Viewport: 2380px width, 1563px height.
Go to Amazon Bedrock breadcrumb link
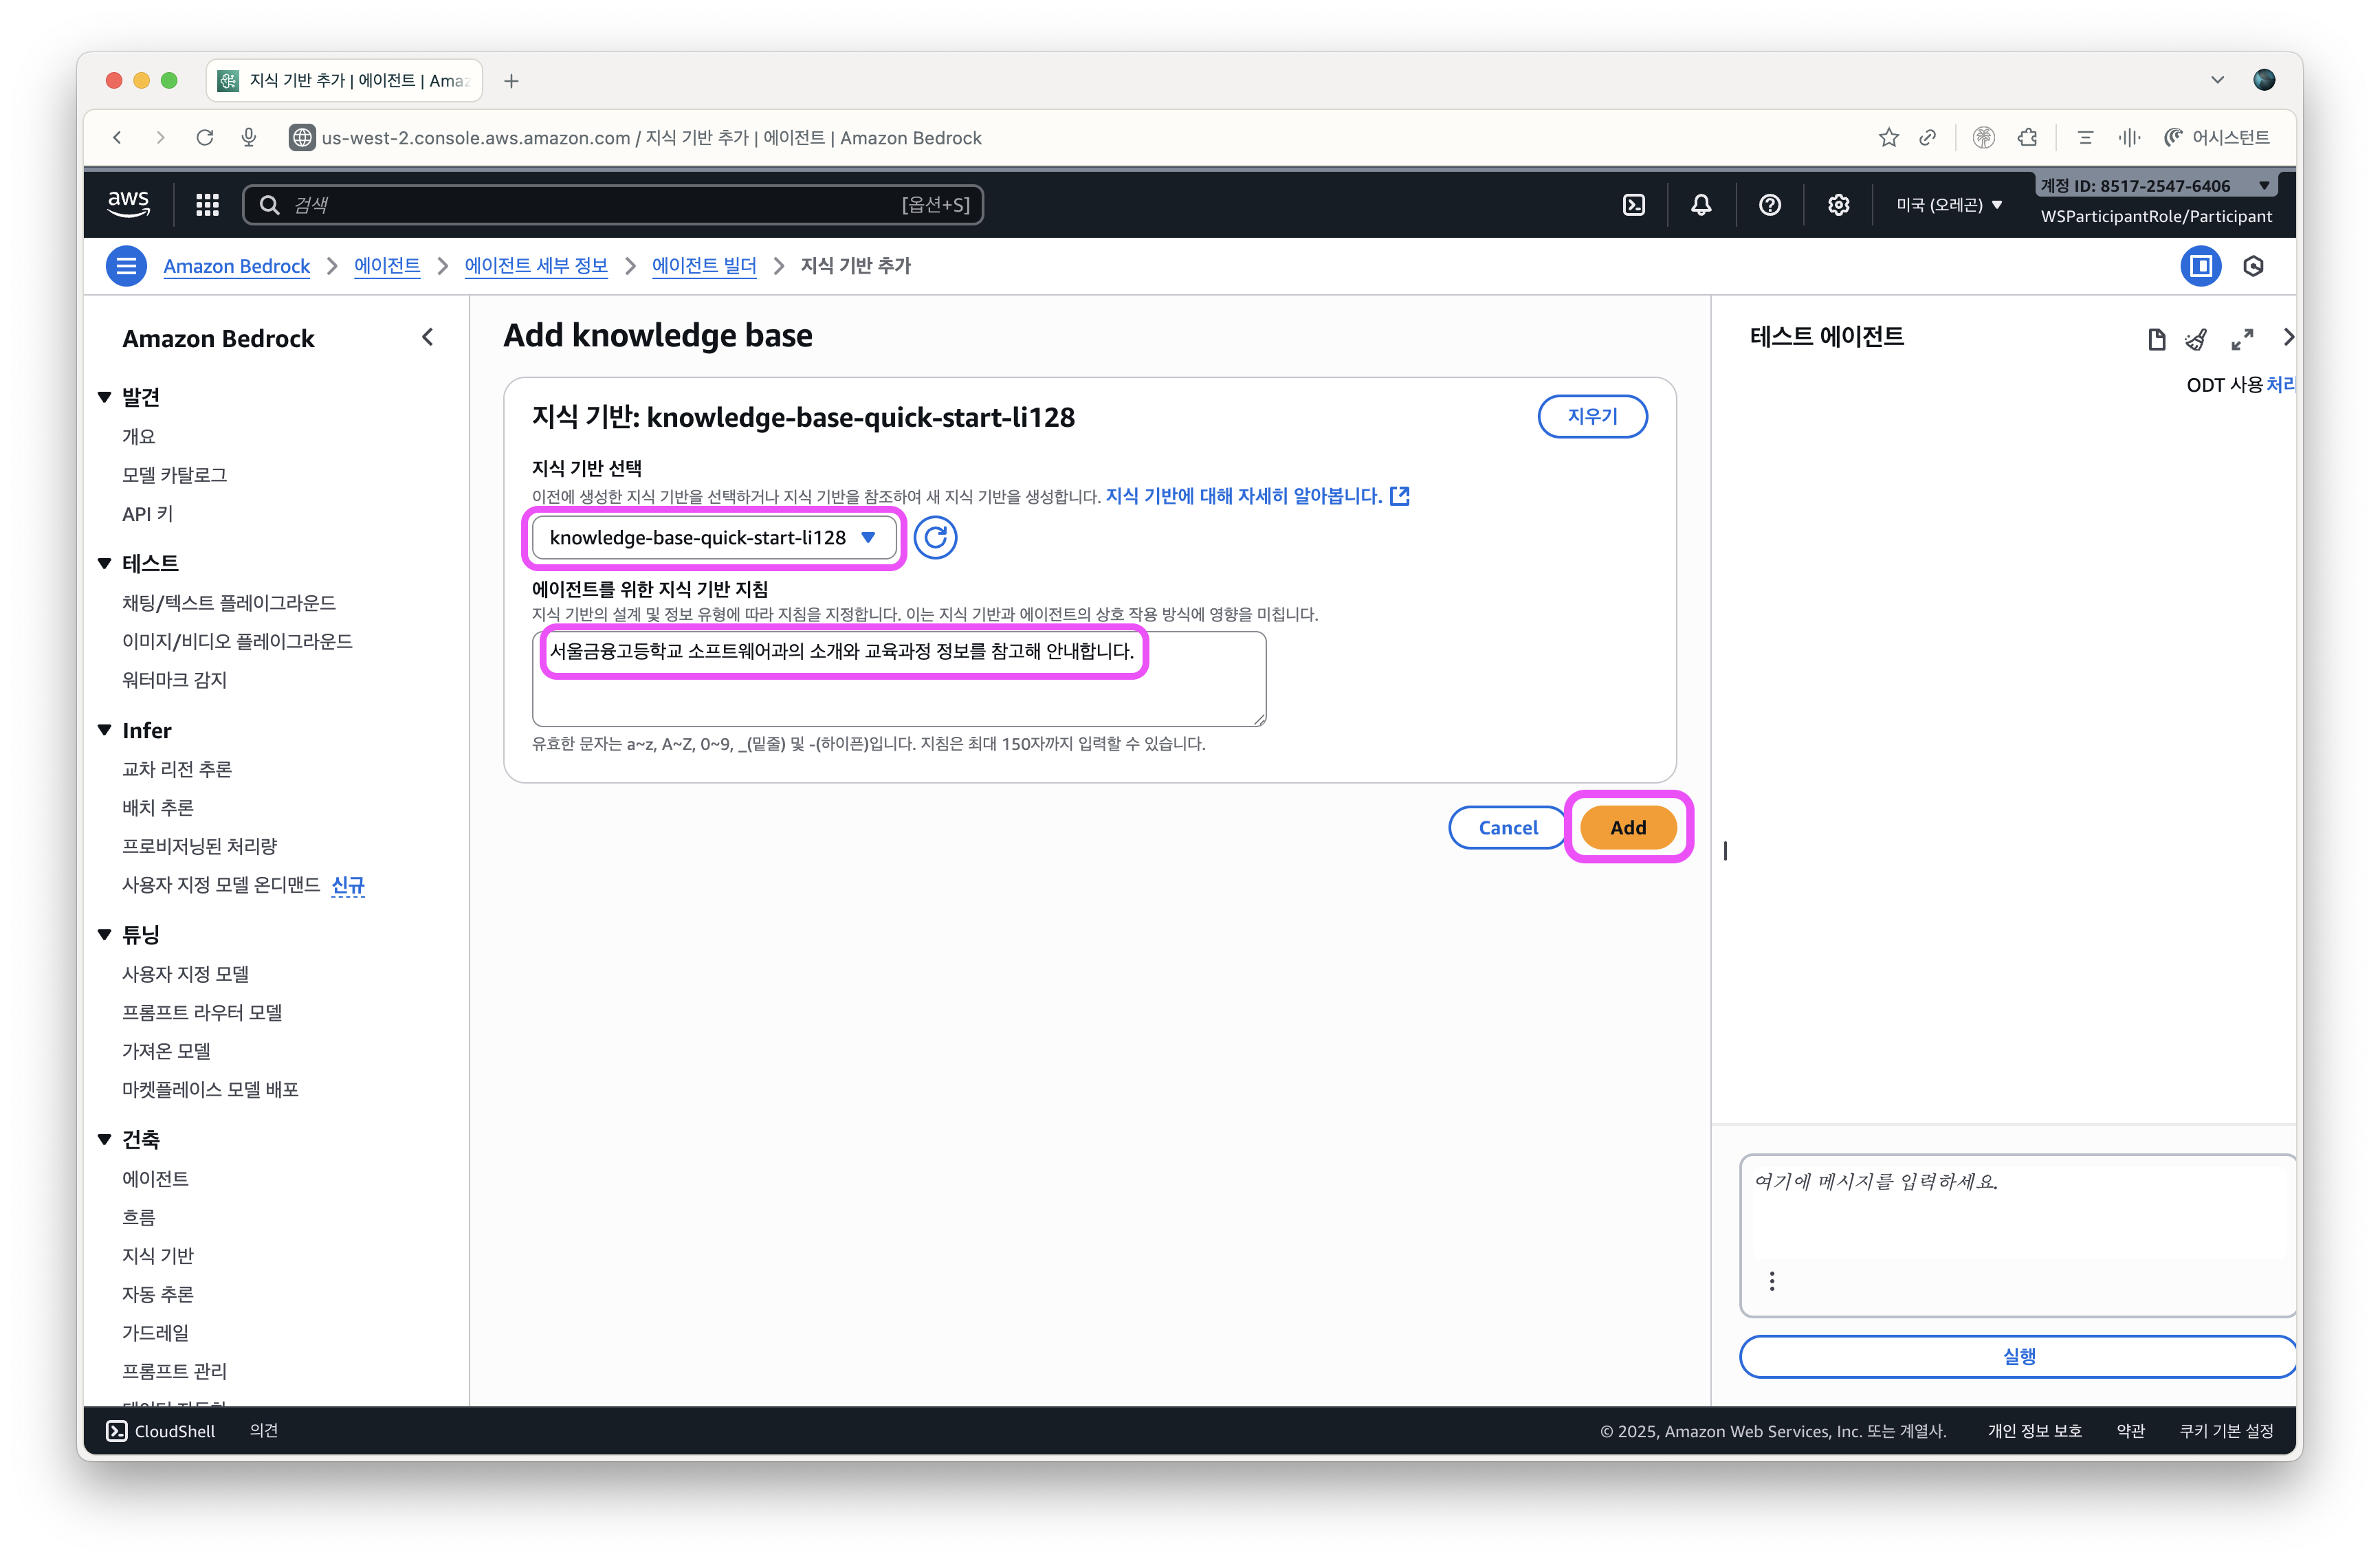pyautogui.click(x=236, y=266)
